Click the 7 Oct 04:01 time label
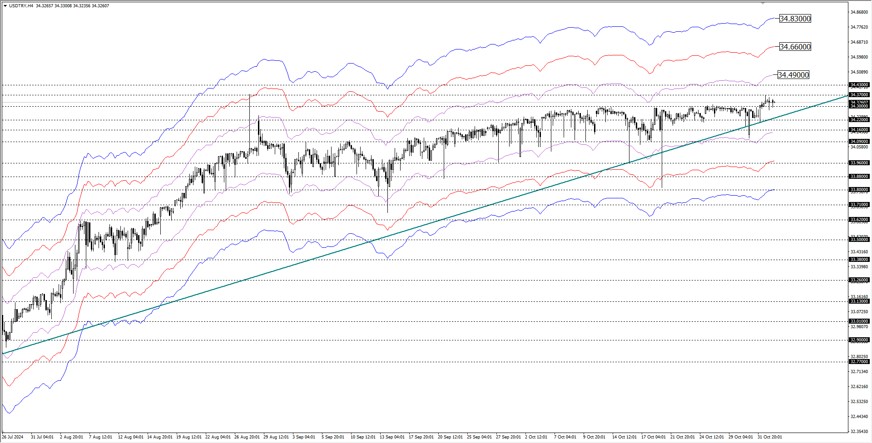Screen dimensions: 872x443 tap(565, 437)
